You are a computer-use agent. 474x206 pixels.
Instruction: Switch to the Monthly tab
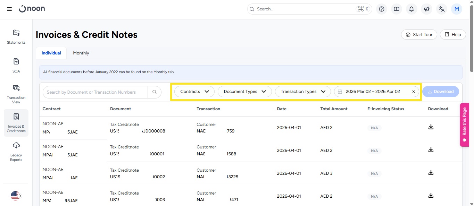click(81, 53)
